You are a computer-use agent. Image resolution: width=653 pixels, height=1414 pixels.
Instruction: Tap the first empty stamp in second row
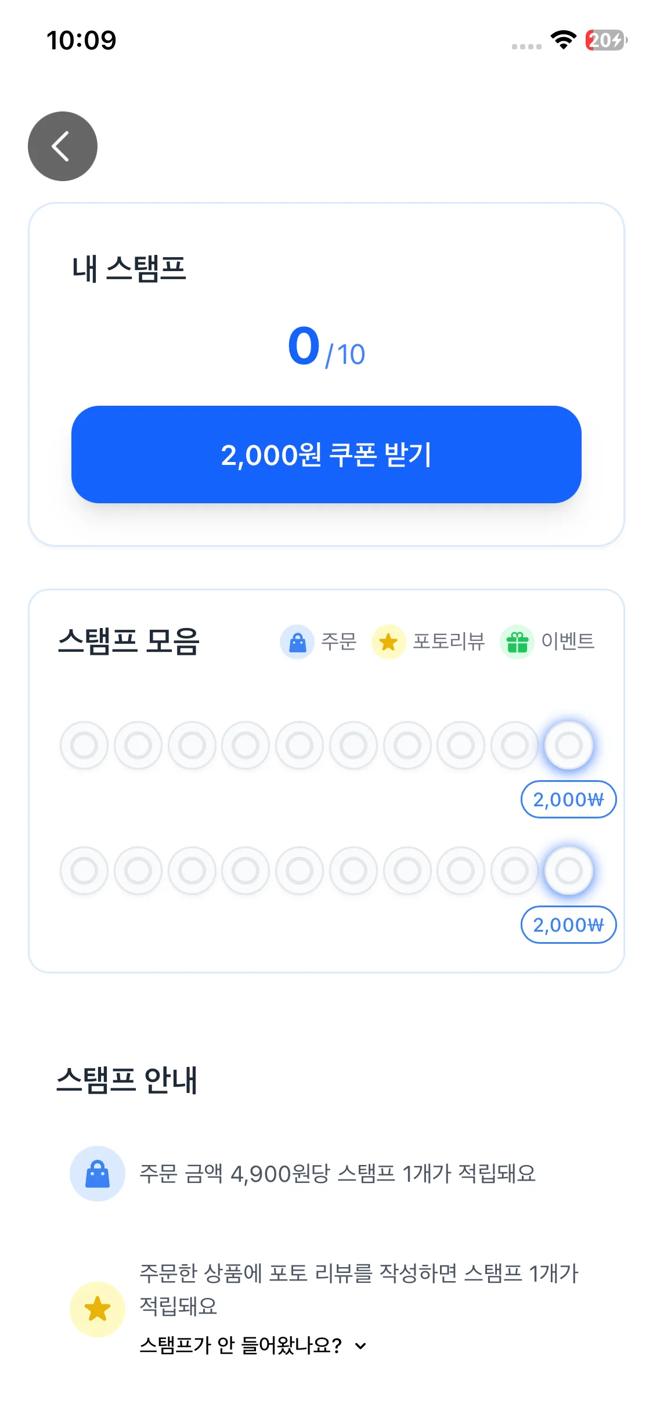(84, 871)
